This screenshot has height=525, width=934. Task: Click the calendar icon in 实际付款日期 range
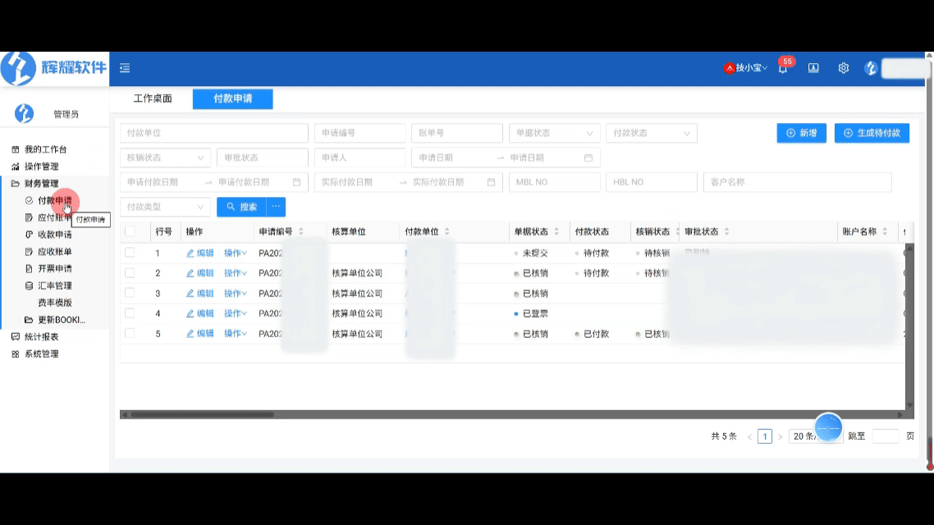pos(491,182)
